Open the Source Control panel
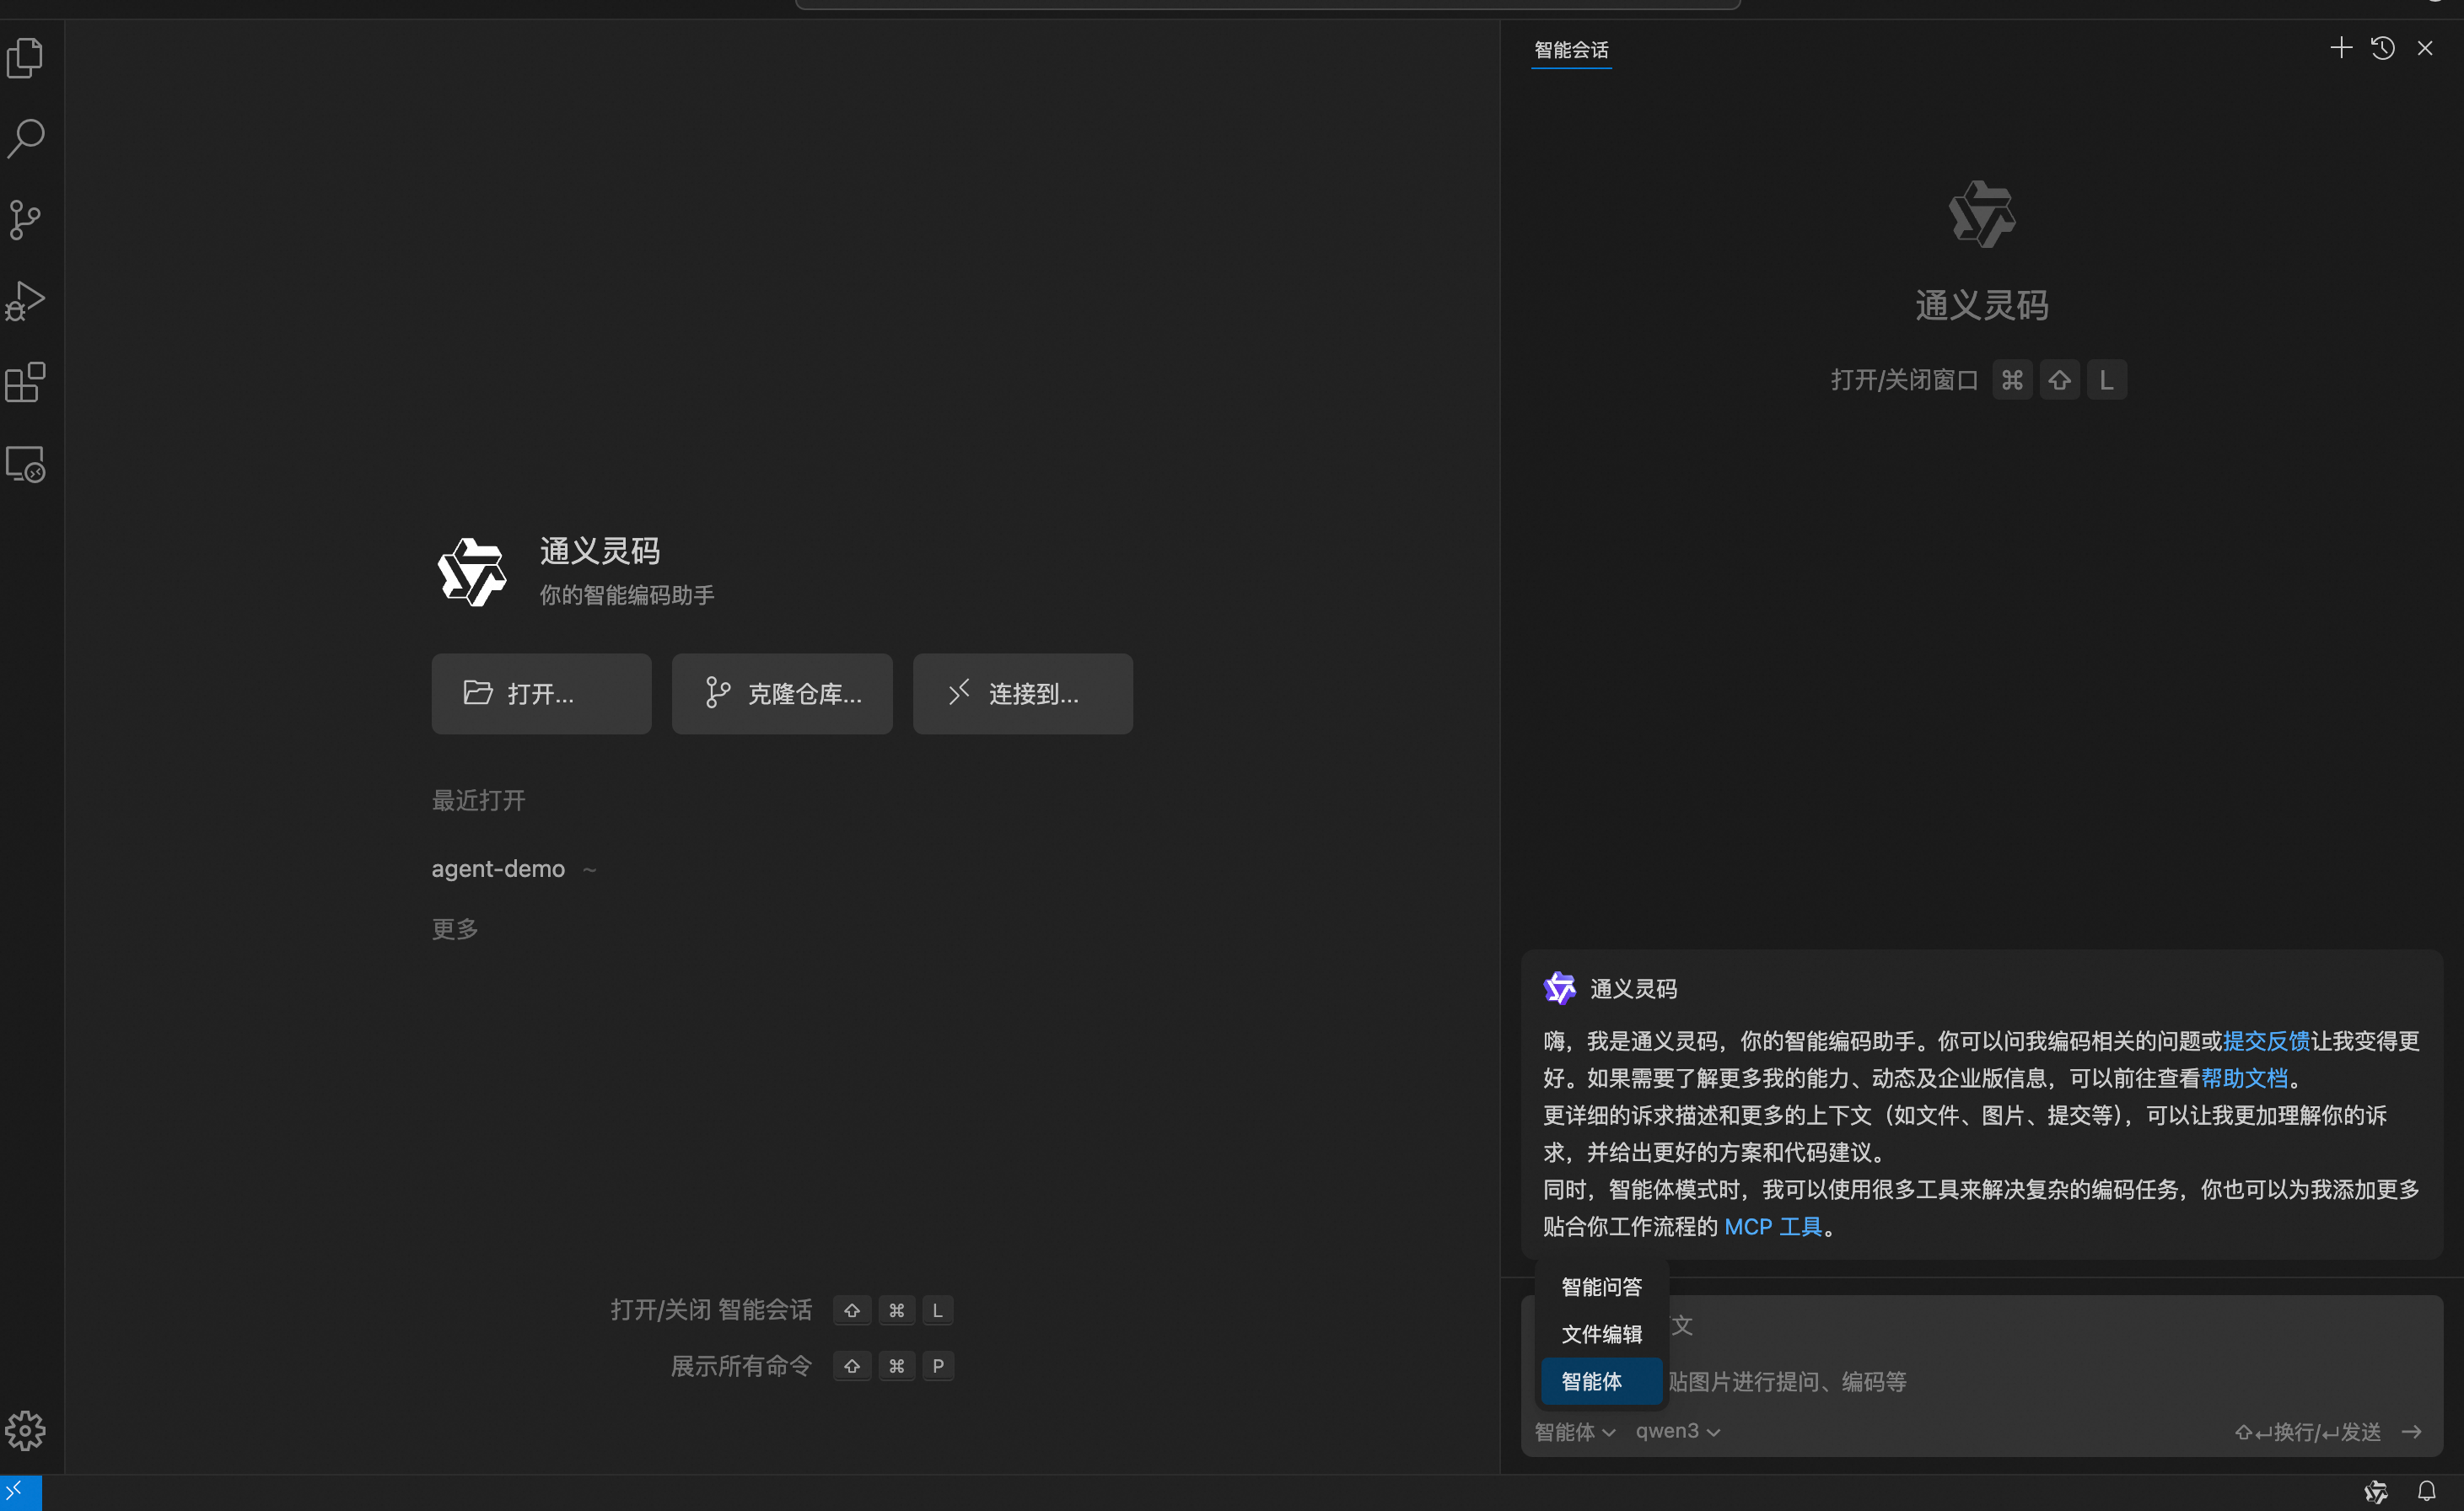Viewport: 2464px width, 1511px height. (25, 220)
